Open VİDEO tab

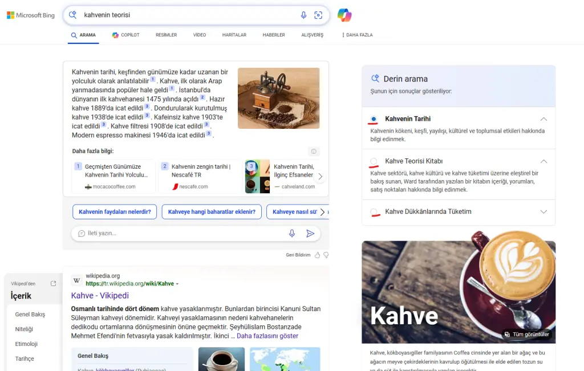click(199, 35)
